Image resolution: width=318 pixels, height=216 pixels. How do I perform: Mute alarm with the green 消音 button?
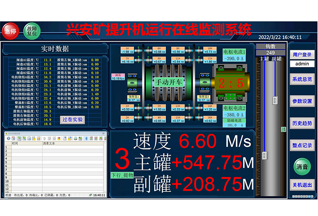coord(302,166)
